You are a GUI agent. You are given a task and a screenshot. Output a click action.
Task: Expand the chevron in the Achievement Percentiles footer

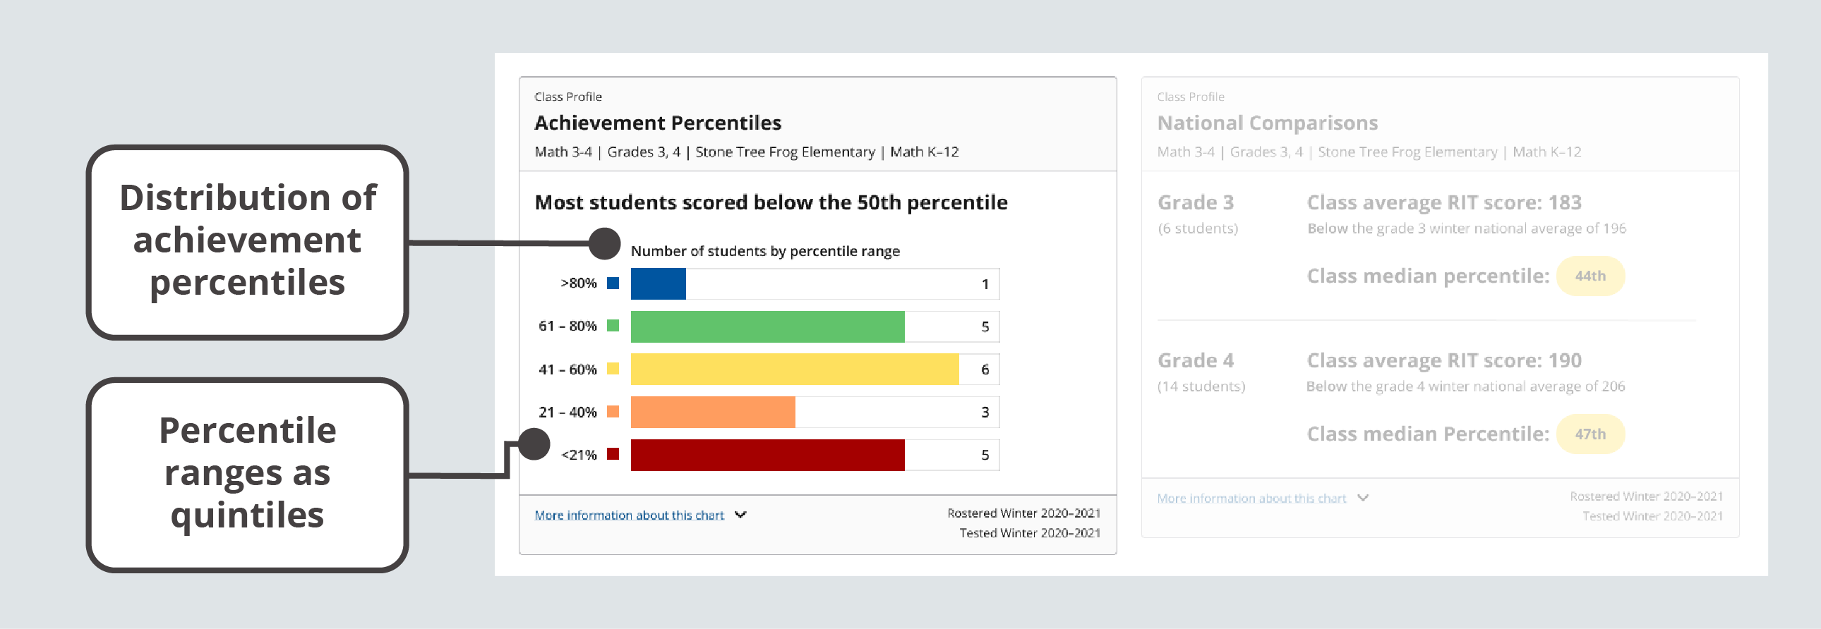pyautogui.click(x=740, y=515)
